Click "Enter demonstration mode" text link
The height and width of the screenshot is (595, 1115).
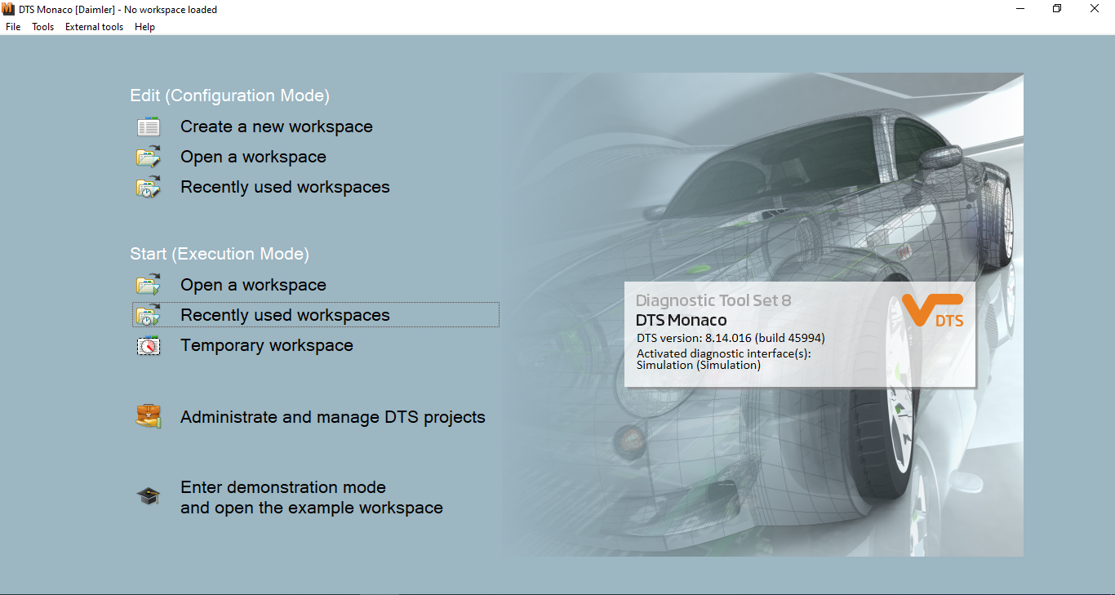click(x=282, y=487)
